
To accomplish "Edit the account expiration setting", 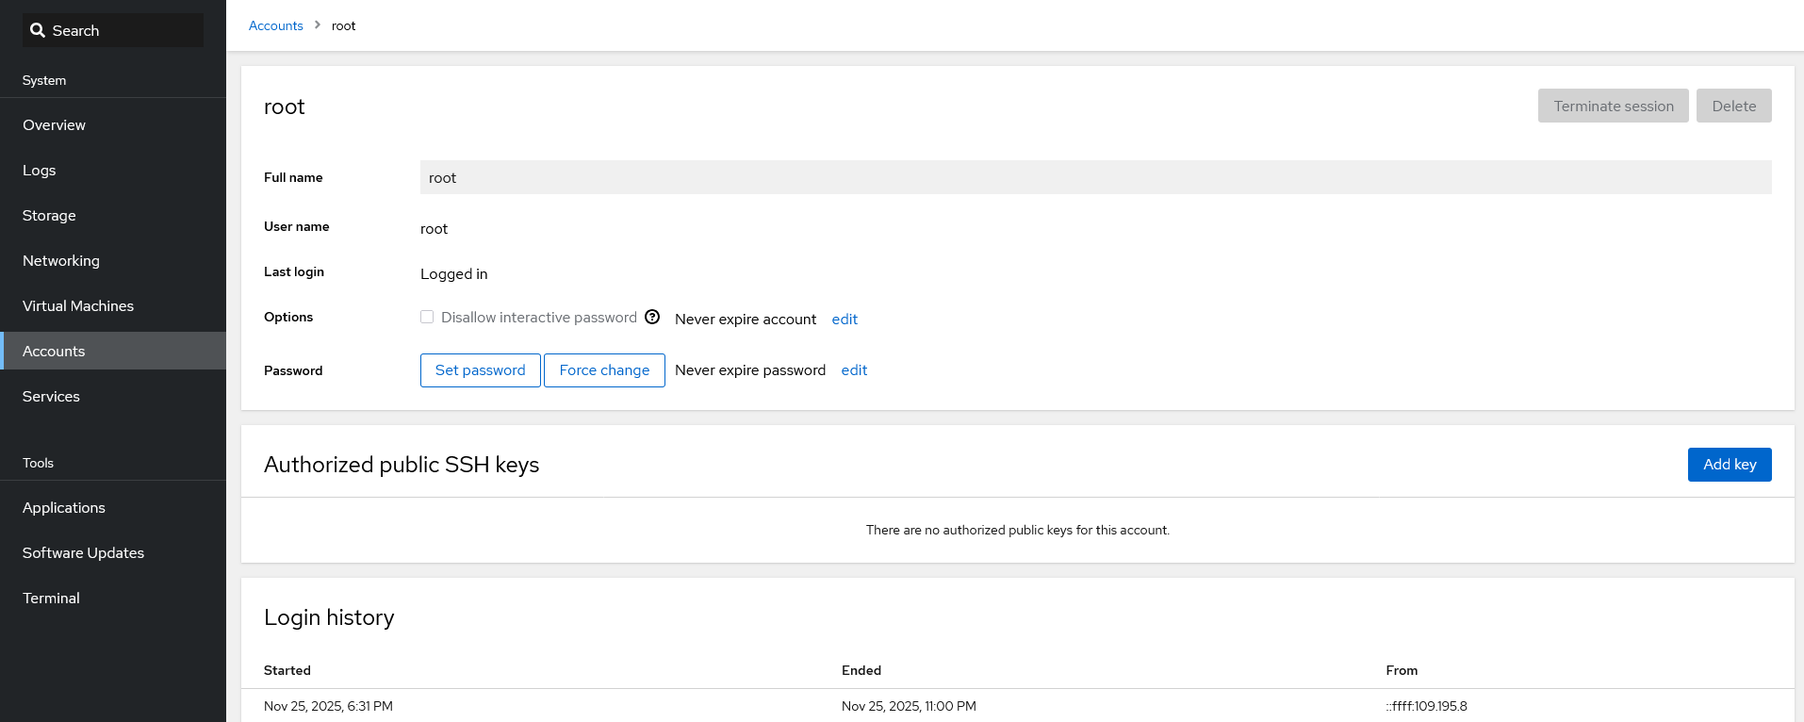I will pyautogui.click(x=845, y=320).
